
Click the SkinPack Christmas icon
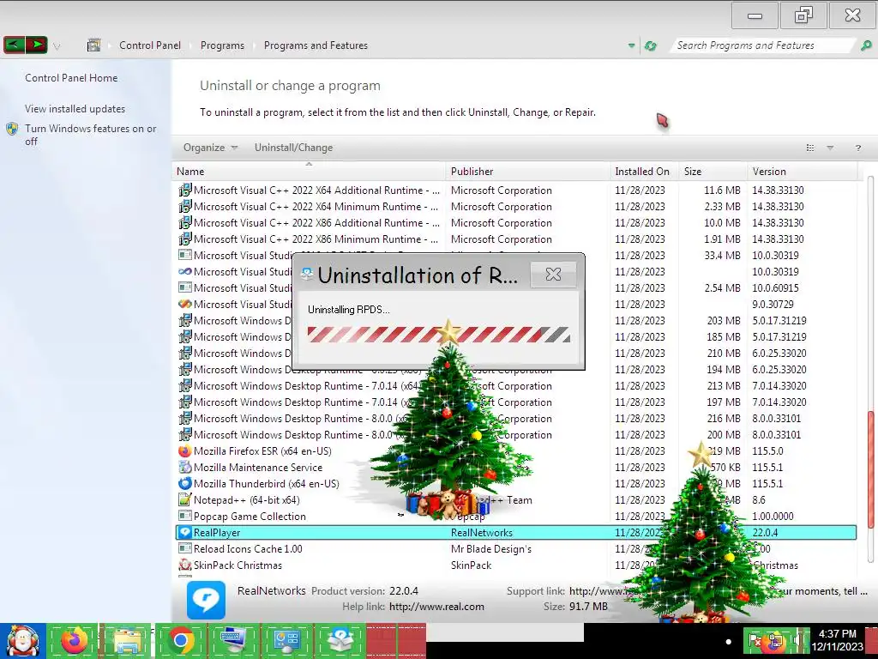click(x=185, y=565)
